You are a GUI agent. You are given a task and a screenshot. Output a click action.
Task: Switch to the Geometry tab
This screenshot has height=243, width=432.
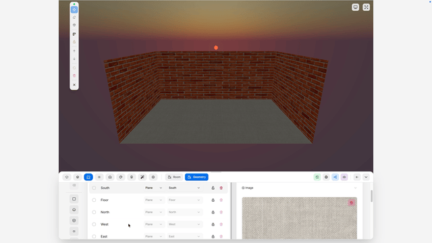click(196, 177)
